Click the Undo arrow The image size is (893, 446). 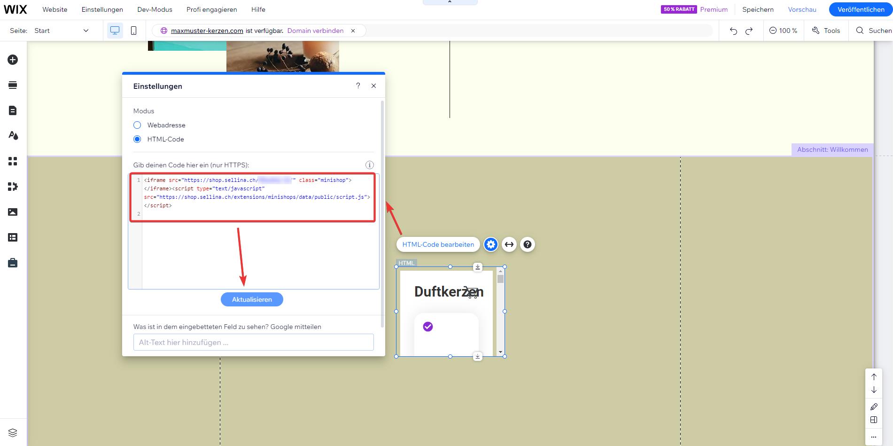pyautogui.click(x=733, y=31)
